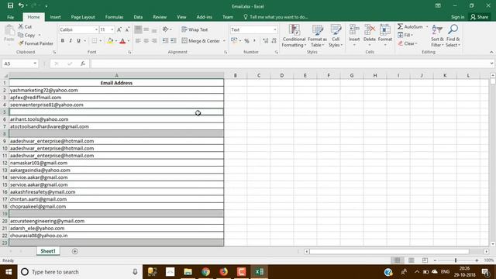This screenshot has width=496, height=279.
Task: Click Decrease Font Size icon
Action: (x=127, y=29)
